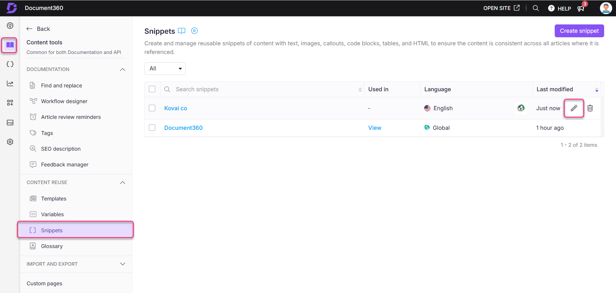Open Snippets help documentation book icon
Image resolution: width=616 pixels, height=293 pixels.
tap(182, 31)
